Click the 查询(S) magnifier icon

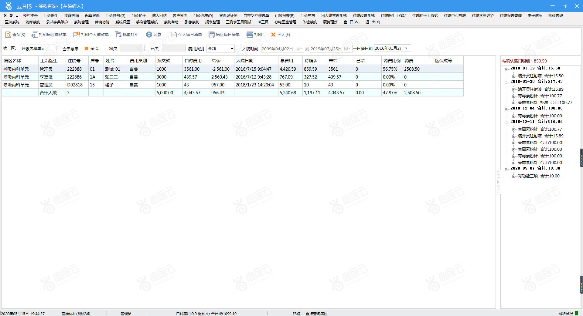coord(8,35)
